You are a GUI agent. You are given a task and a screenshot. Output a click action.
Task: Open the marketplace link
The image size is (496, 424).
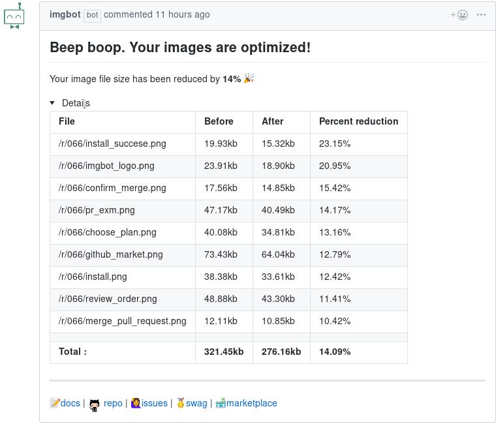point(252,403)
